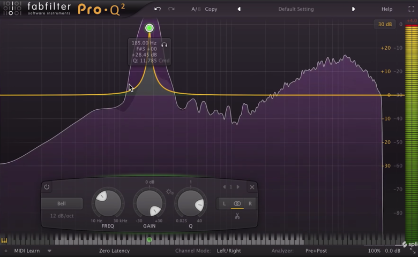Image resolution: width=418 pixels, height=257 pixels.
Task: Click the MIDI Learn button
Action: pos(27,251)
